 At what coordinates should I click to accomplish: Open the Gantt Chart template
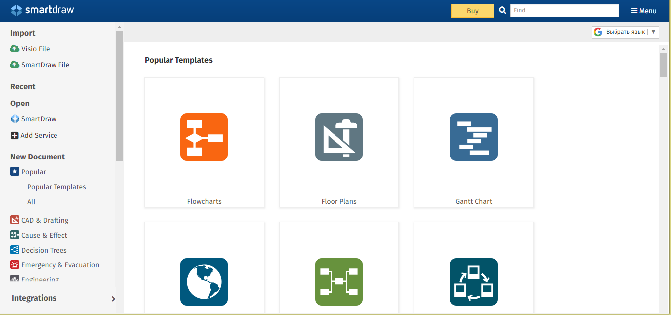point(474,142)
